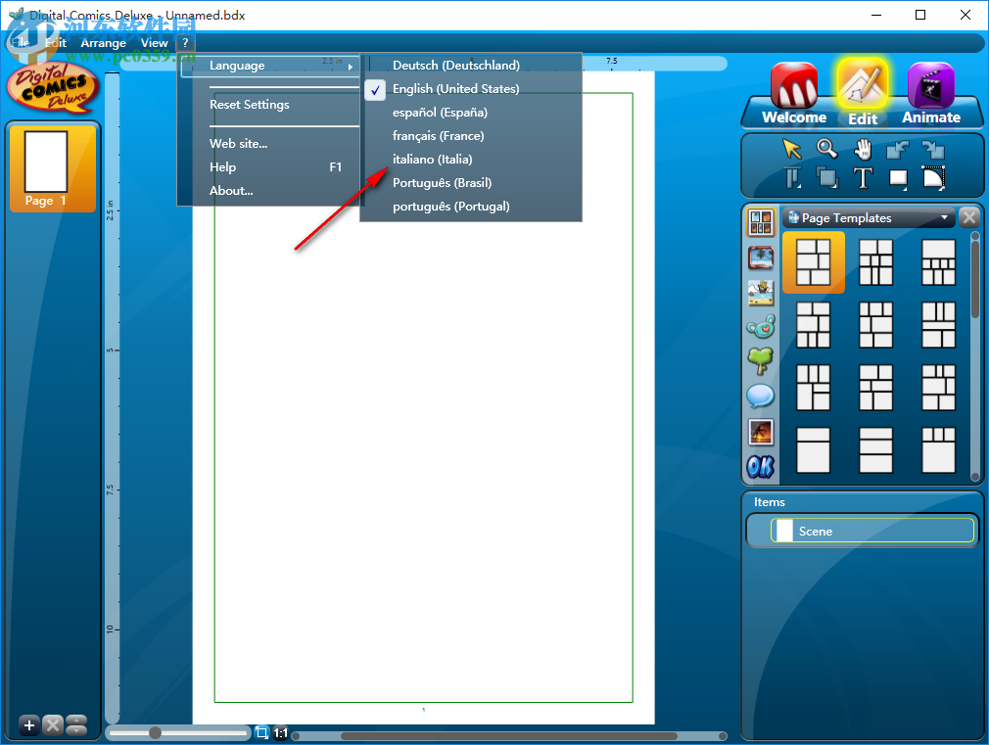Image resolution: width=989 pixels, height=745 pixels.
Task: Click the pencil Edit mode icon
Action: pos(863,84)
